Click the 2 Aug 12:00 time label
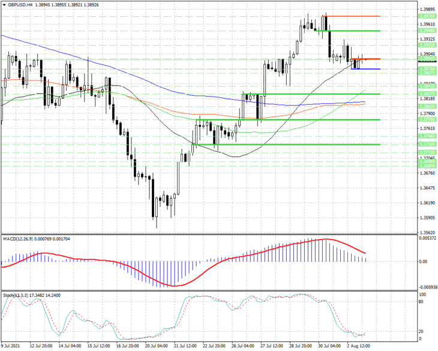 (358, 346)
